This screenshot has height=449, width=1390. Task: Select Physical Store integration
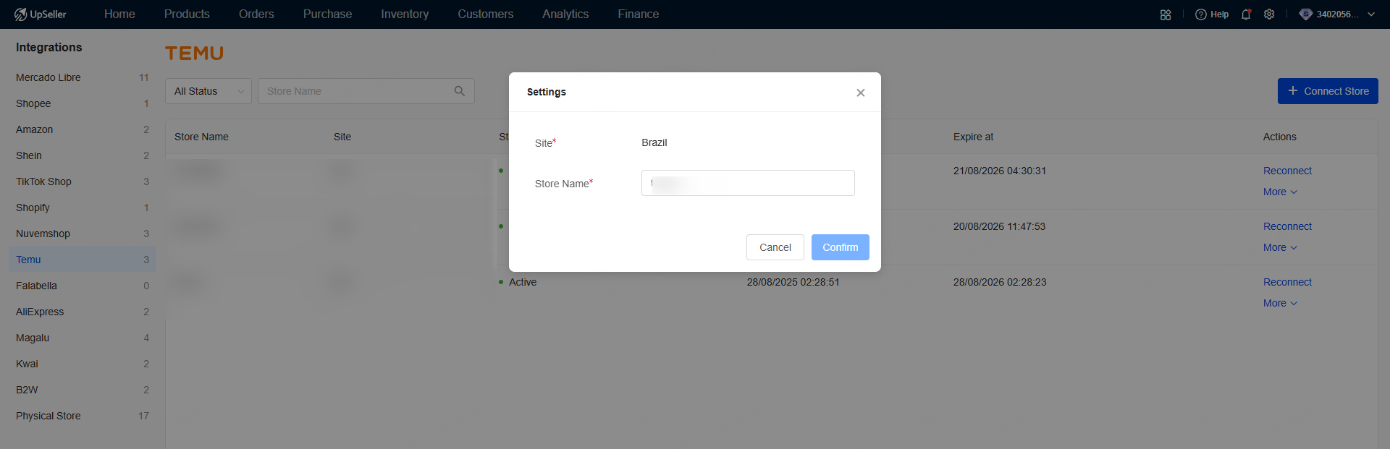point(83,416)
